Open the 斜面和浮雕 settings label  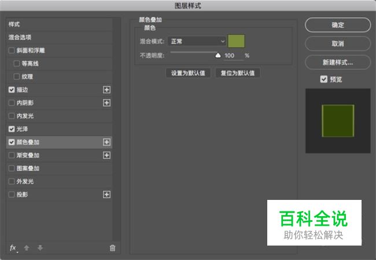tap(31, 50)
